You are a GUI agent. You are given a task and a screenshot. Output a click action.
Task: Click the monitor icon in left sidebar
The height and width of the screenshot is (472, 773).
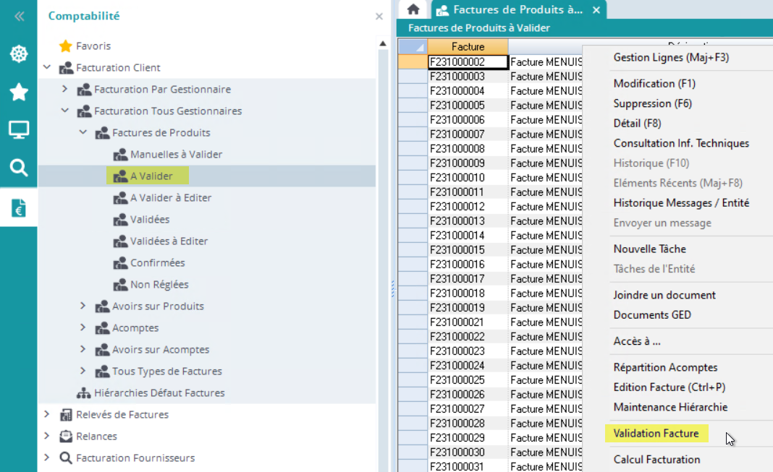coord(18,130)
